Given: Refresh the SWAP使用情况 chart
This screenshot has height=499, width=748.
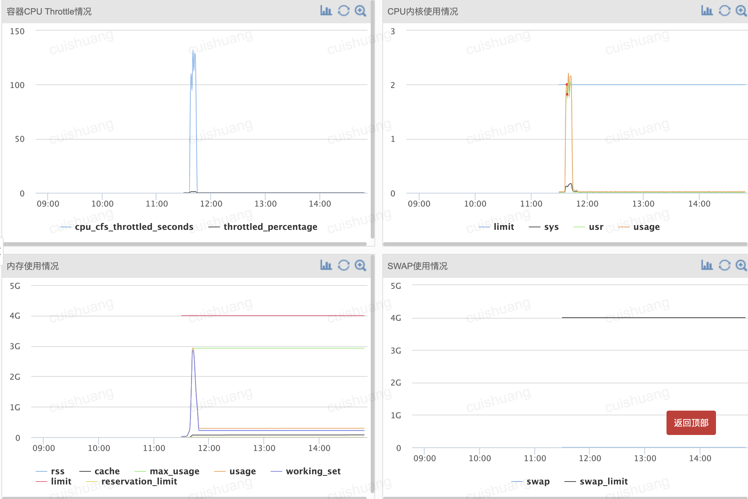Looking at the screenshot, I should (x=724, y=266).
